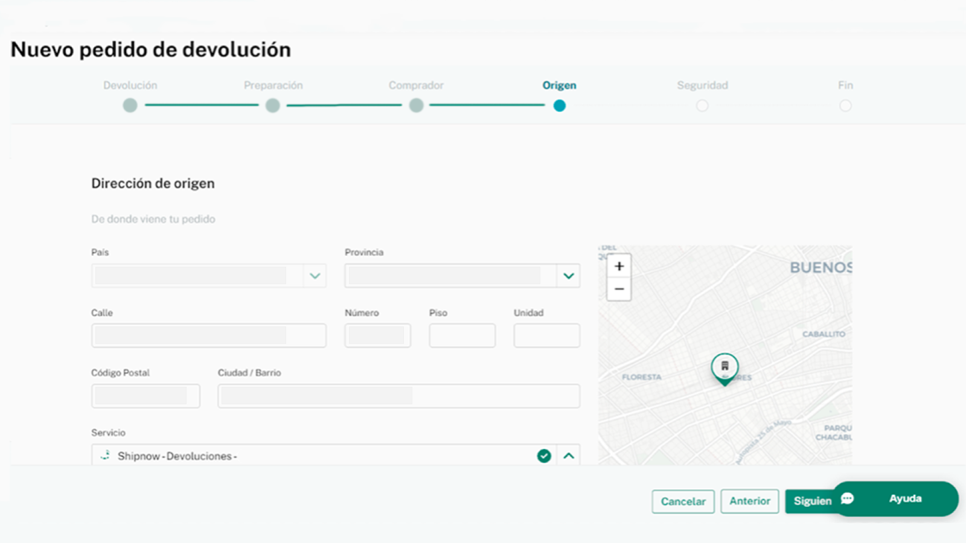Collapse the Servicio list chevron
The height and width of the screenshot is (543, 966).
pyautogui.click(x=569, y=456)
